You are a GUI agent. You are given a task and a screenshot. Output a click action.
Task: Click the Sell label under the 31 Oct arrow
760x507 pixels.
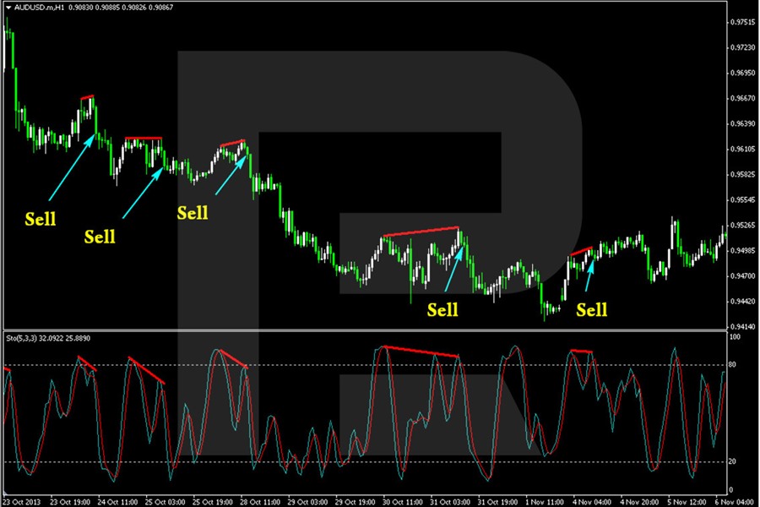click(x=442, y=310)
